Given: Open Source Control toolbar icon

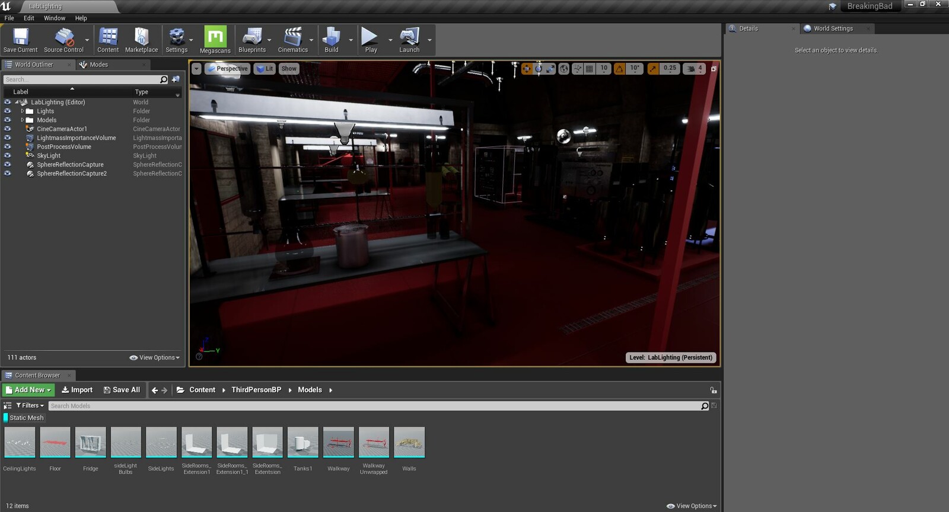Looking at the screenshot, I should (63, 40).
